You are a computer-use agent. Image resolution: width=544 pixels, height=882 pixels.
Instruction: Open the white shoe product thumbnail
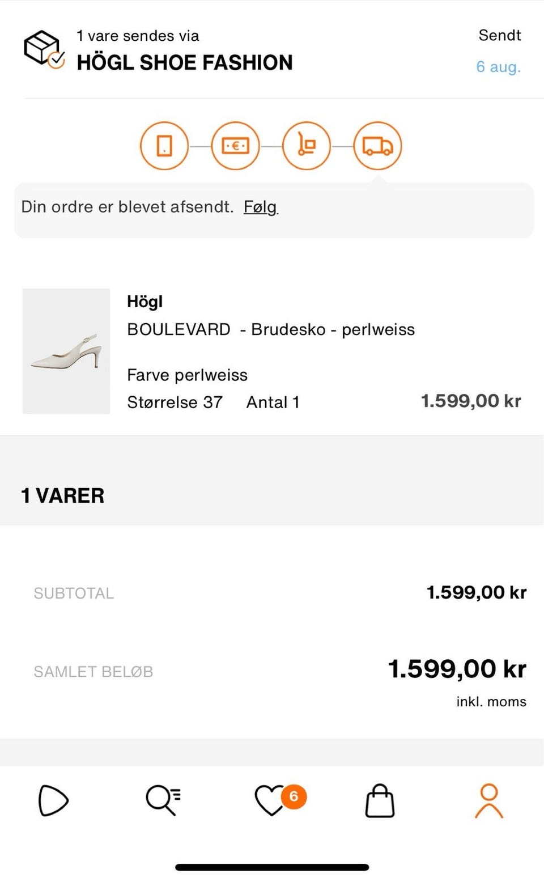[x=66, y=351]
